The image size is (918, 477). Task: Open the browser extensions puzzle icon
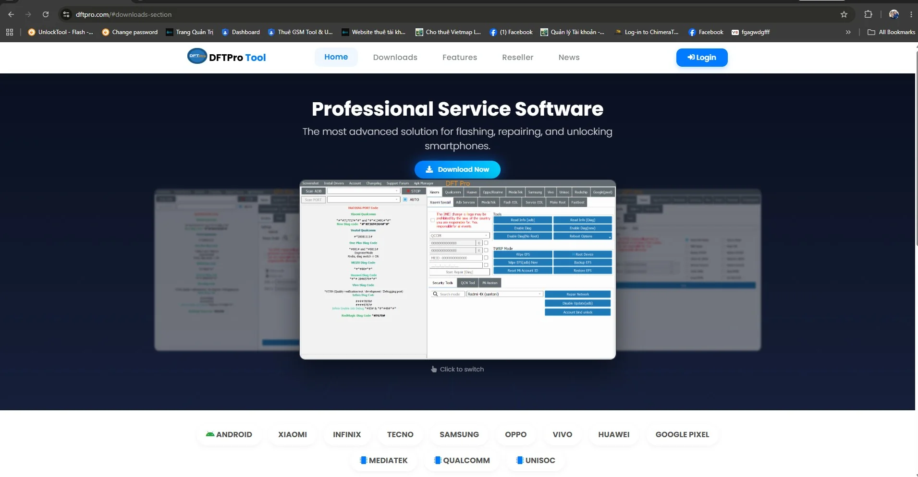point(868,14)
